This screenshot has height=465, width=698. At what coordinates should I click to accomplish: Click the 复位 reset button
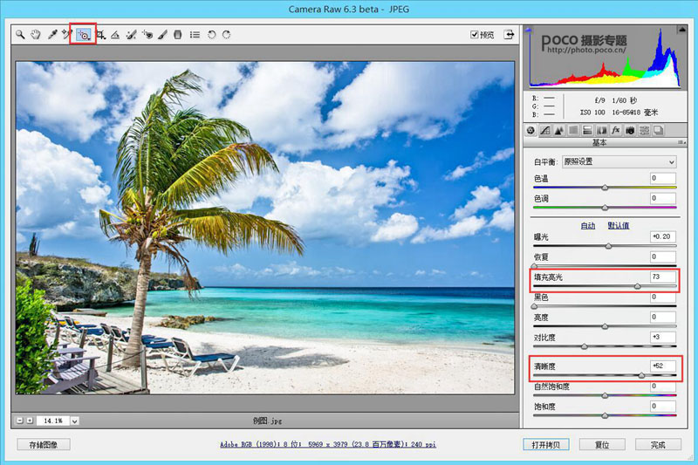[x=602, y=445]
